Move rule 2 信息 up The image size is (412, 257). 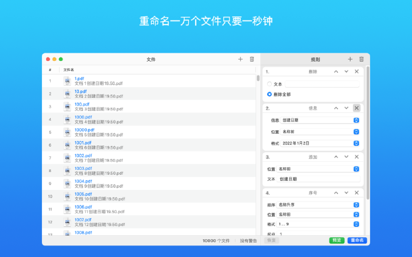pyautogui.click(x=336, y=108)
